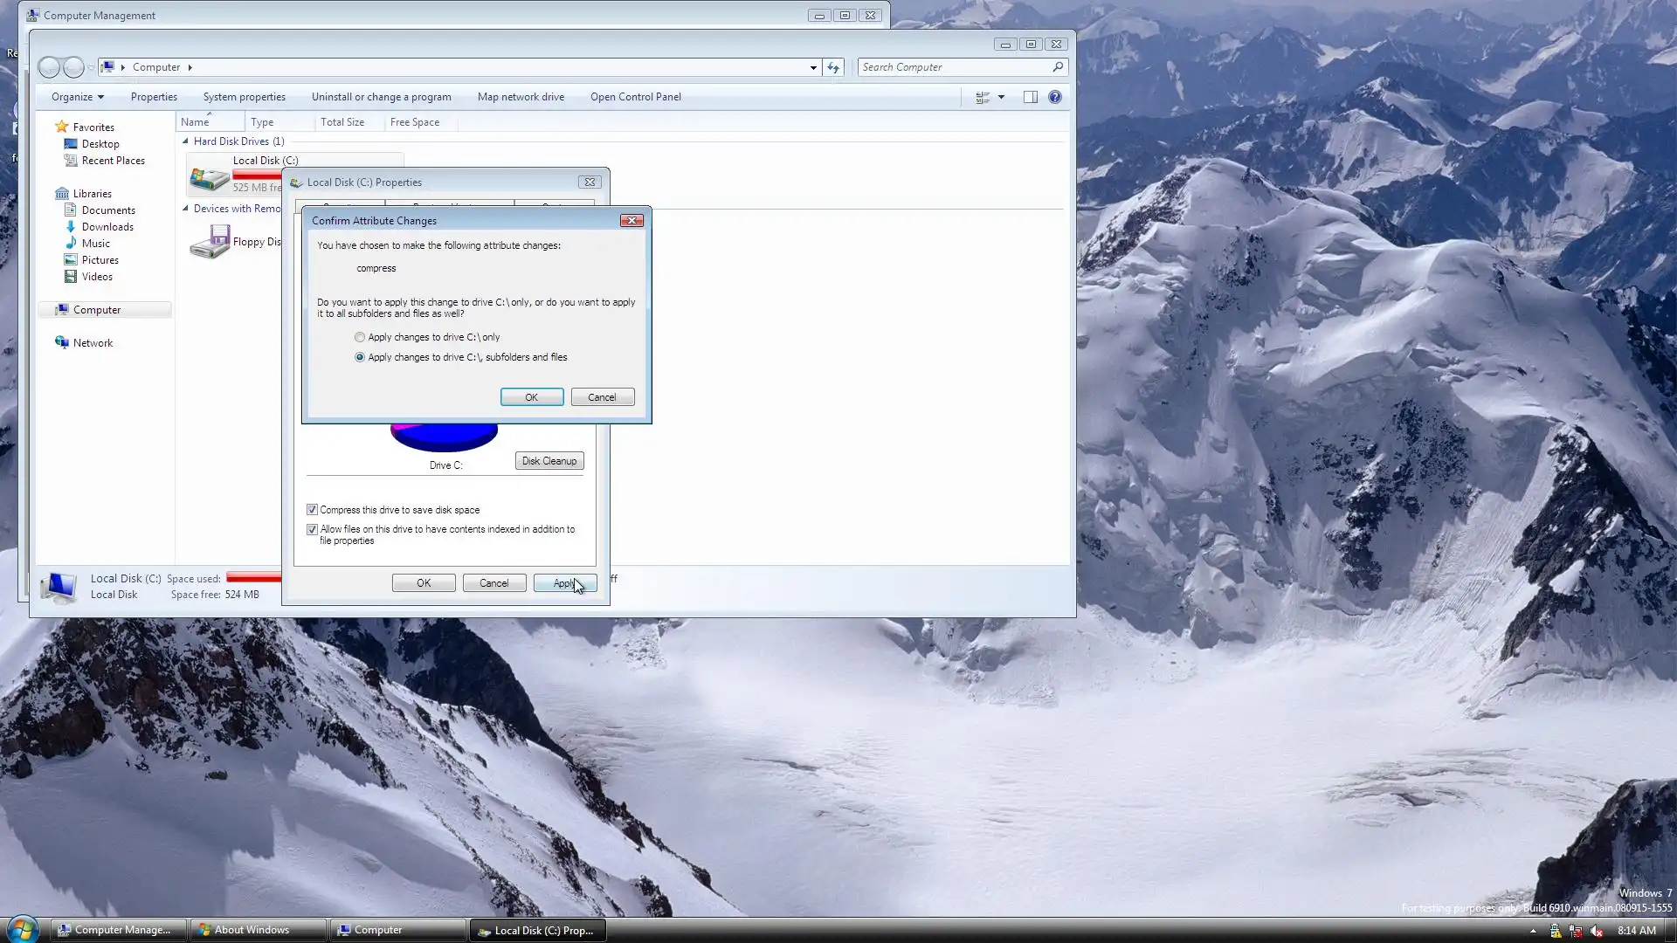Click the Downloads library icon
This screenshot has height=943, width=1677.
tap(71, 227)
